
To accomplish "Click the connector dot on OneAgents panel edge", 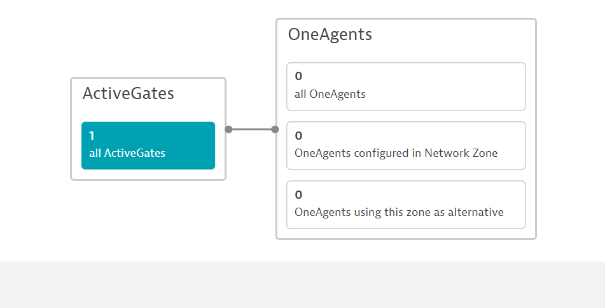I will tap(275, 130).
